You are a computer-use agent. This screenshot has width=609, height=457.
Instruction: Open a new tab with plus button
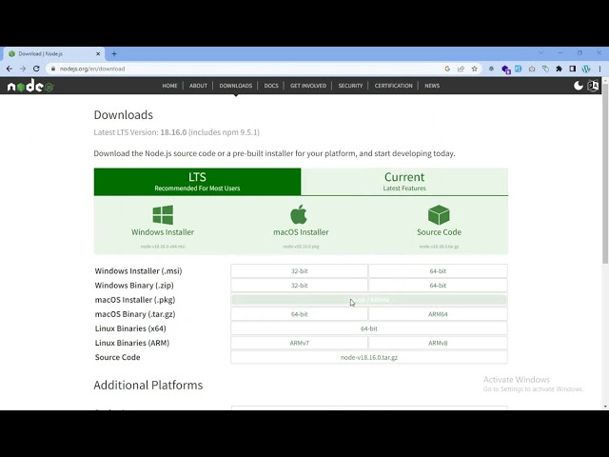coord(114,53)
